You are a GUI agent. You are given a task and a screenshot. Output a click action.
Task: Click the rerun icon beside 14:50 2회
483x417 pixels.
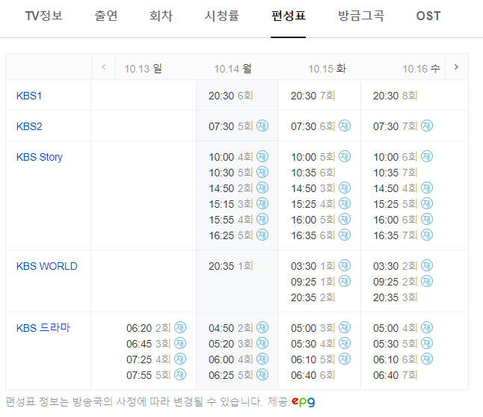click(262, 188)
